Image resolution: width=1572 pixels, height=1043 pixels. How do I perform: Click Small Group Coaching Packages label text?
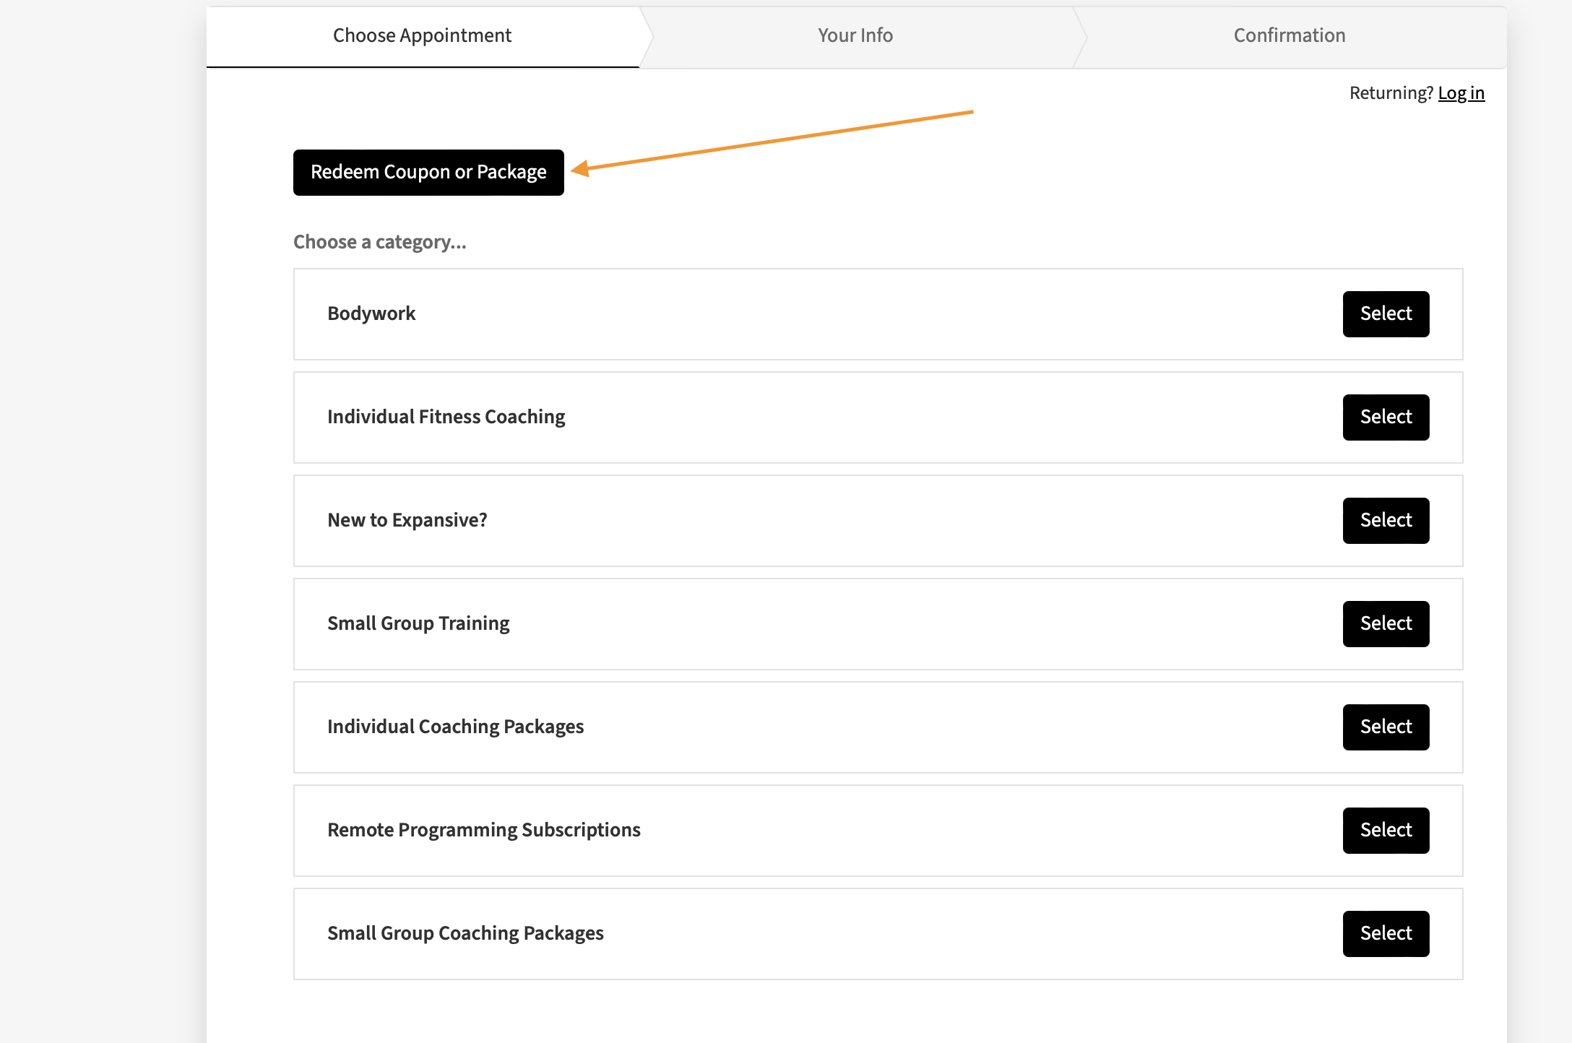click(x=465, y=933)
